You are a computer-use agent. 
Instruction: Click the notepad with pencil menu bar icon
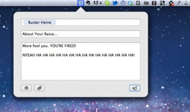pyautogui.click(x=138, y=3)
